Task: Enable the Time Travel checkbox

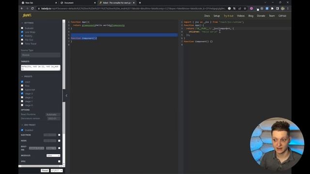Action: pyautogui.click(x=22, y=43)
